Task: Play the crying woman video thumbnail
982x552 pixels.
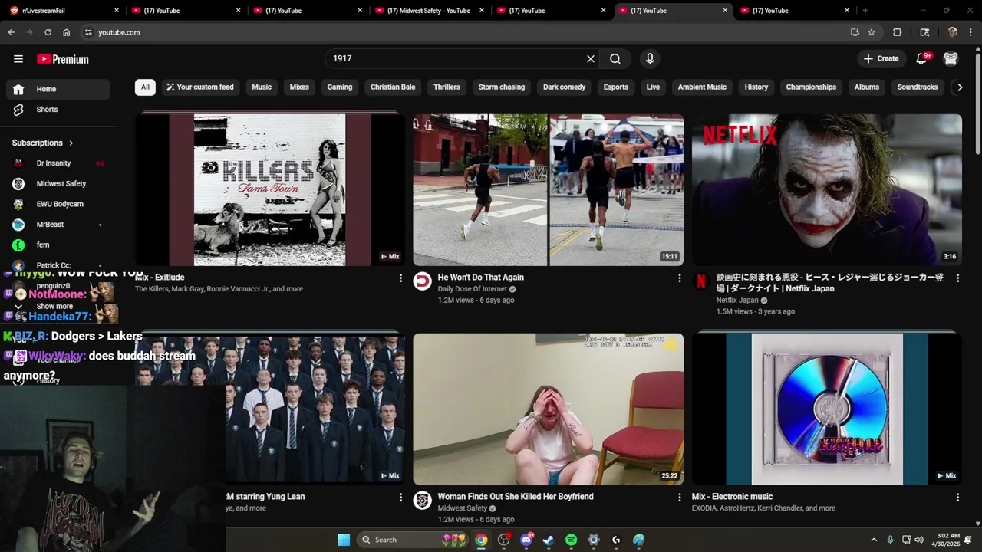Action: coord(549,409)
